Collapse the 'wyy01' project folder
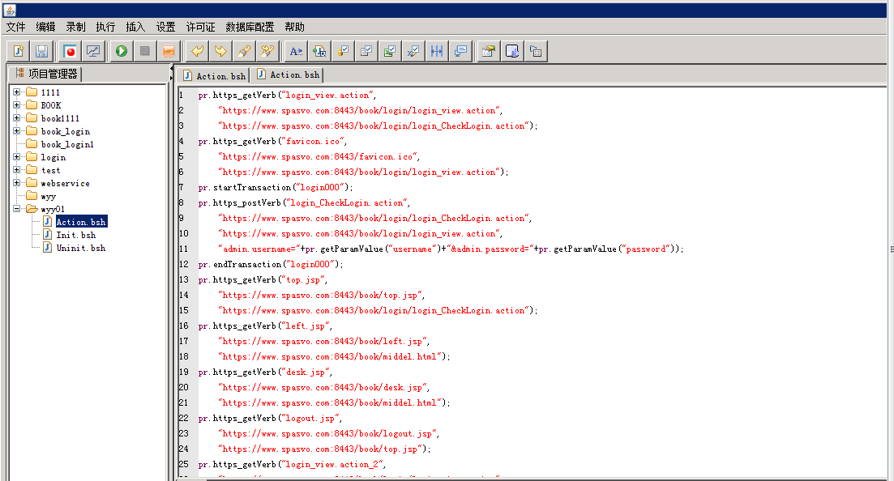 tap(16, 209)
